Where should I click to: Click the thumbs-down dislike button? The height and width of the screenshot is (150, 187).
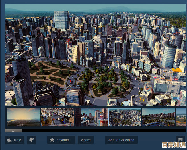[x=32, y=140]
